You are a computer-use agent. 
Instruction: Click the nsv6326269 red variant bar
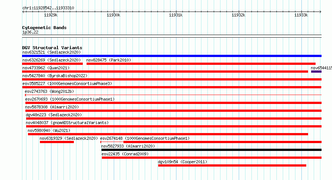(x=52, y=64)
